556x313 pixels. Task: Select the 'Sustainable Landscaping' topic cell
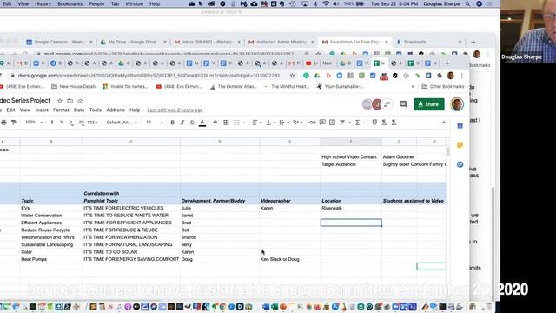click(x=51, y=245)
